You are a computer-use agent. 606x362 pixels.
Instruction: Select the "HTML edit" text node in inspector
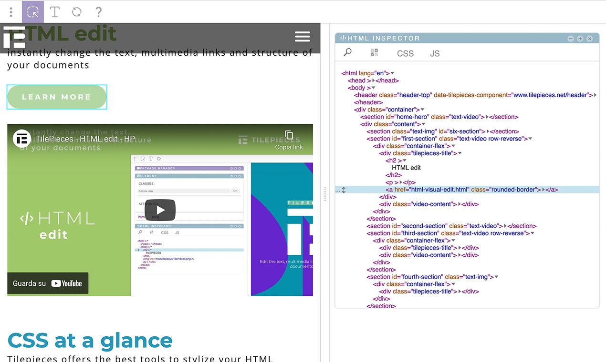pyautogui.click(x=406, y=168)
